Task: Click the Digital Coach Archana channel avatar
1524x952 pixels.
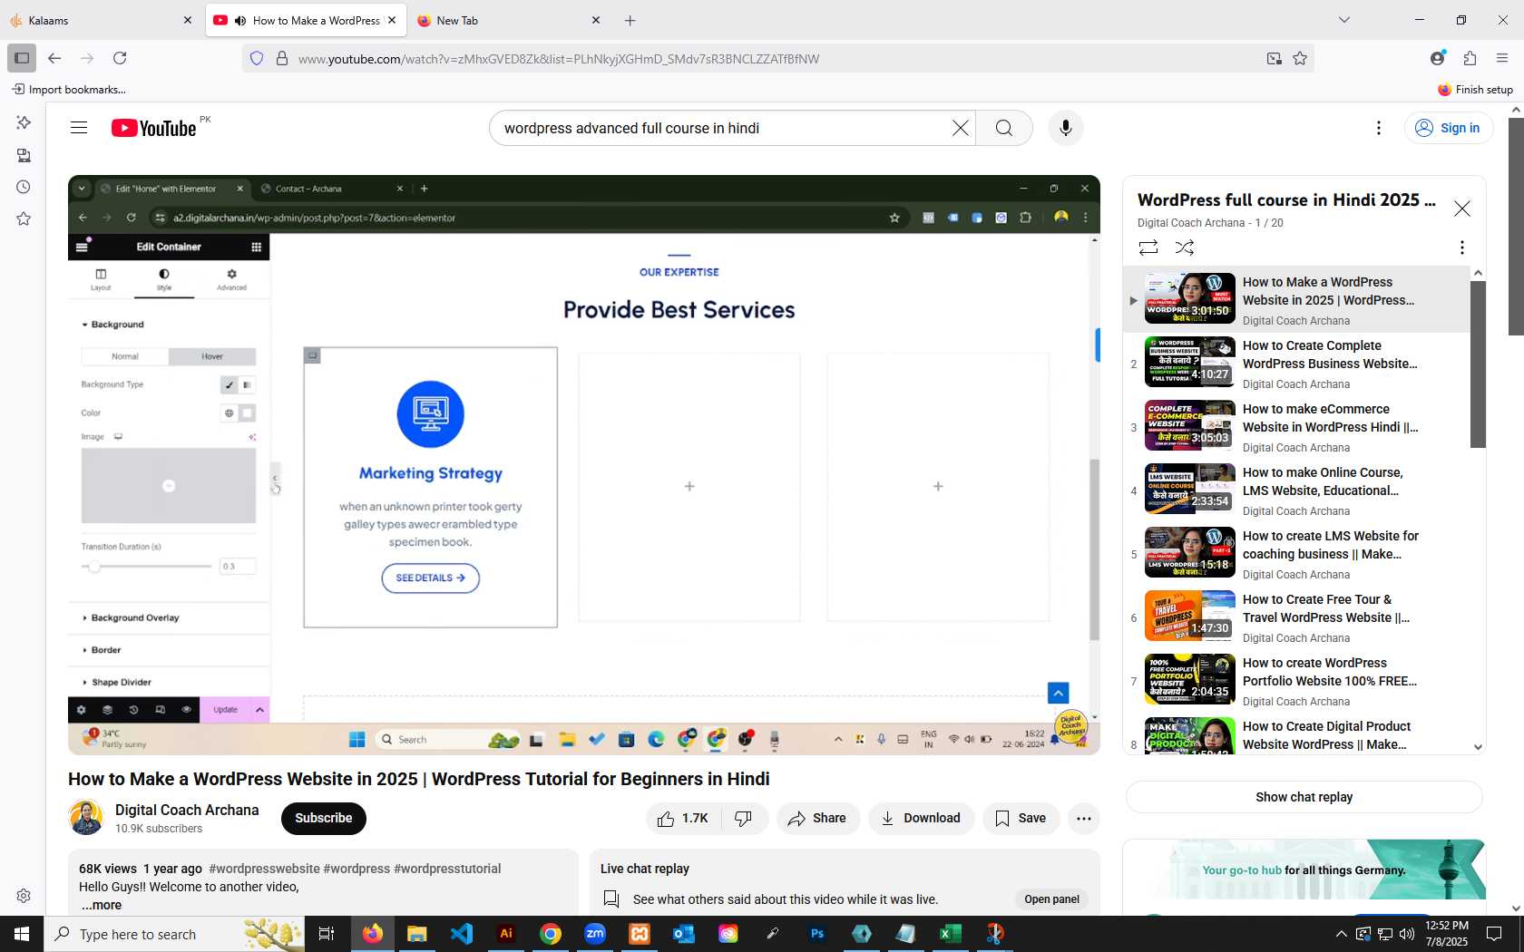Action: click(x=86, y=818)
